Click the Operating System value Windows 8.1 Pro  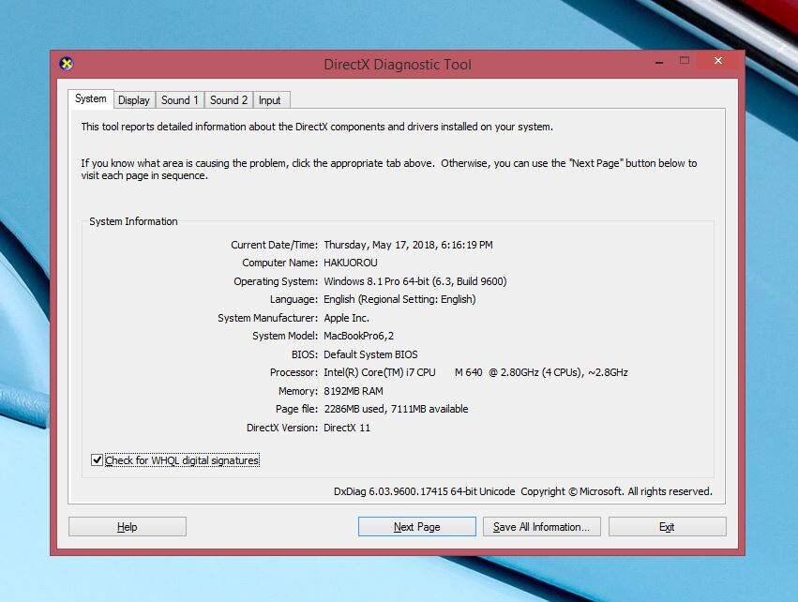coord(415,281)
